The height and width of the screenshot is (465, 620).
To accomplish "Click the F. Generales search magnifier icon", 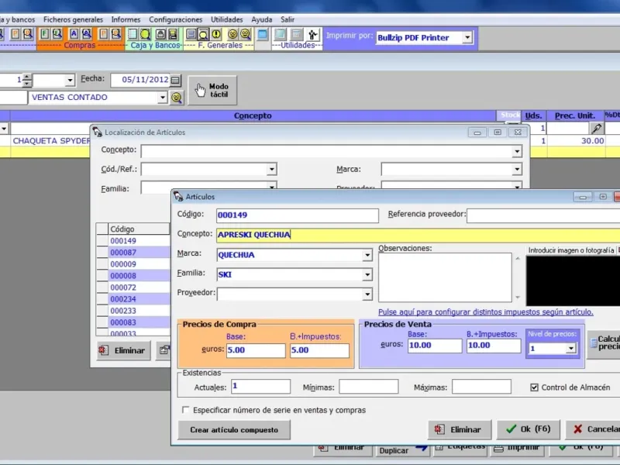I will click(x=203, y=34).
